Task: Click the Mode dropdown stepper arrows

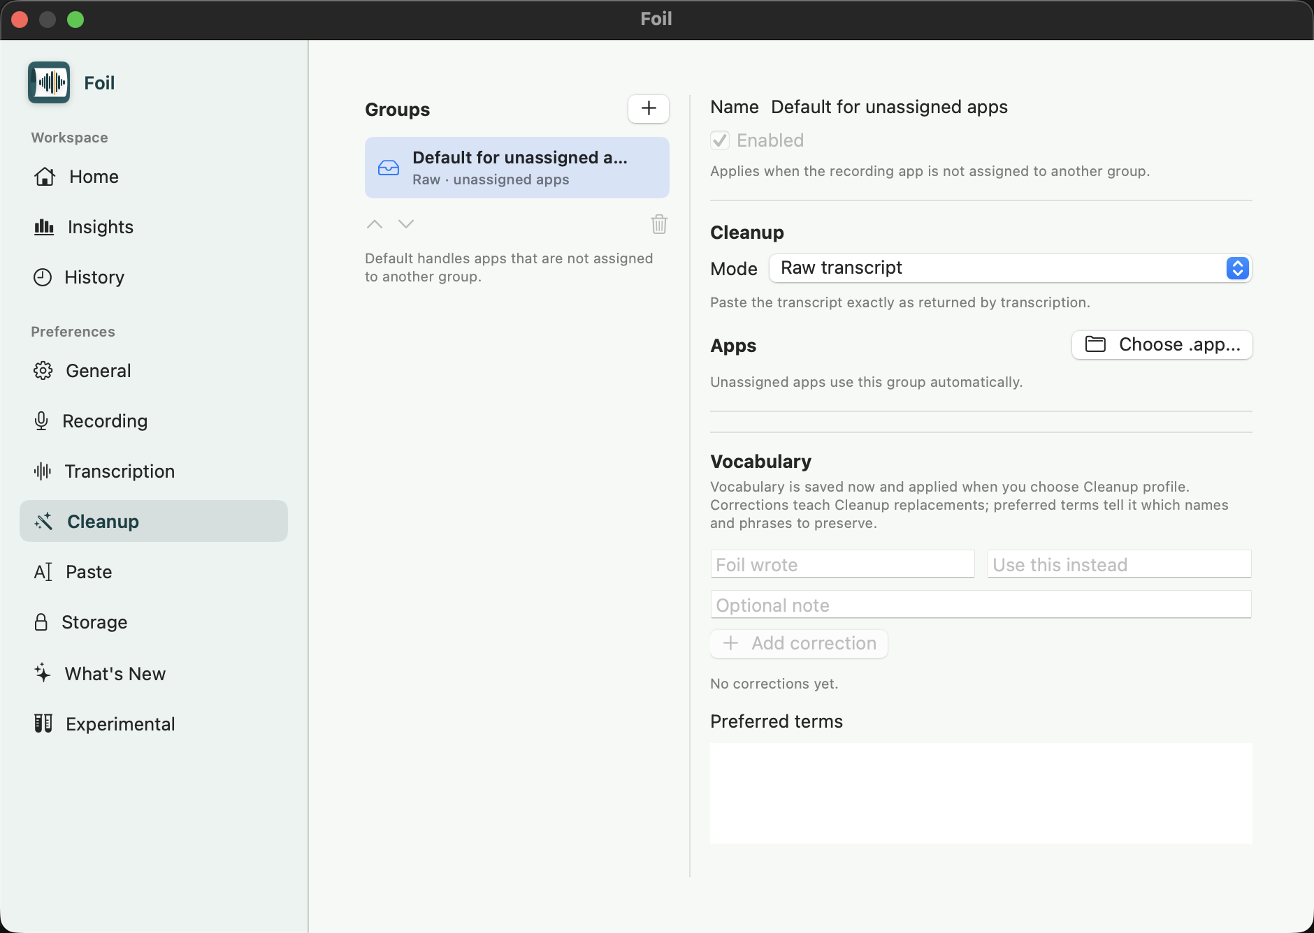Action: pos(1238,268)
